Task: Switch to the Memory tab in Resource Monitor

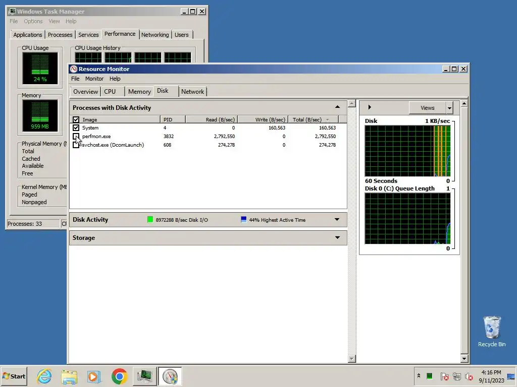Action: [139, 92]
